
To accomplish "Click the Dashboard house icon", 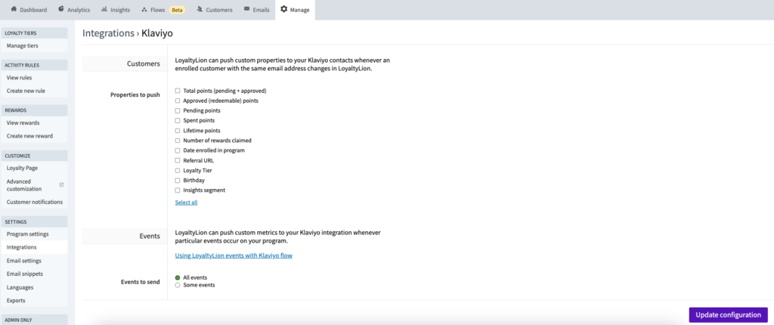I will [x=14, y=9].
